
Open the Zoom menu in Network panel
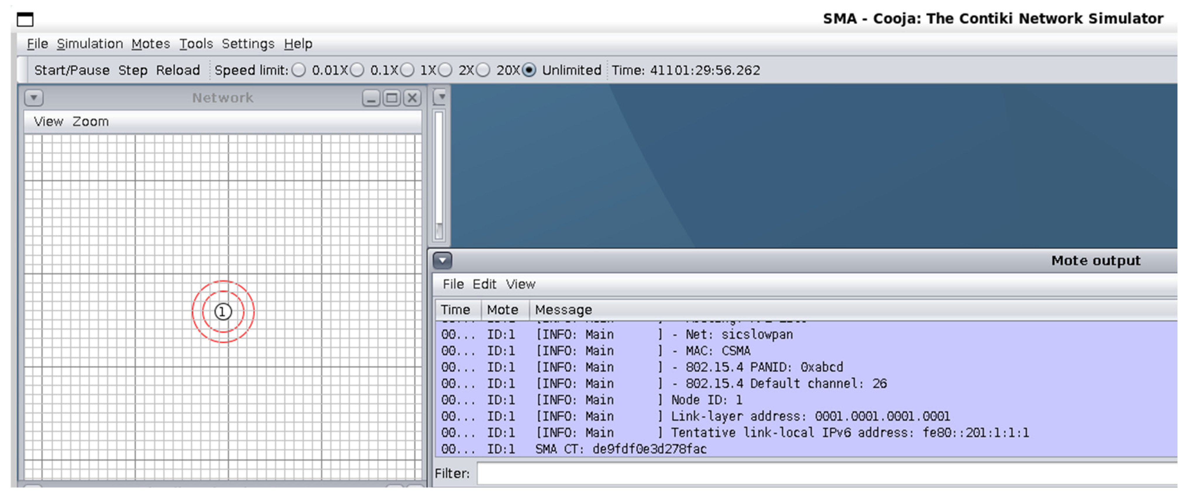[x=90, y=122]
